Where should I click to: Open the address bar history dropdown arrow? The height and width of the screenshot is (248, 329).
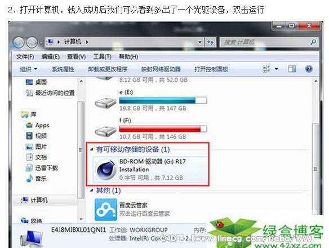pyautogui.click(x=200, y=42)
